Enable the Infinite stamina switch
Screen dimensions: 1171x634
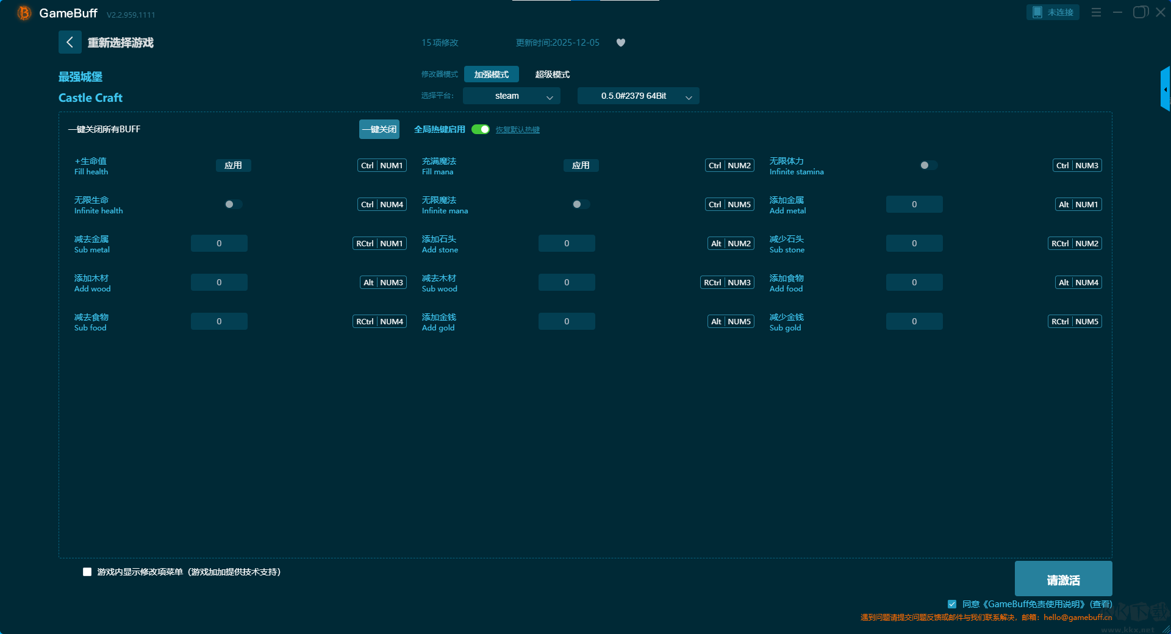point(928,166)
